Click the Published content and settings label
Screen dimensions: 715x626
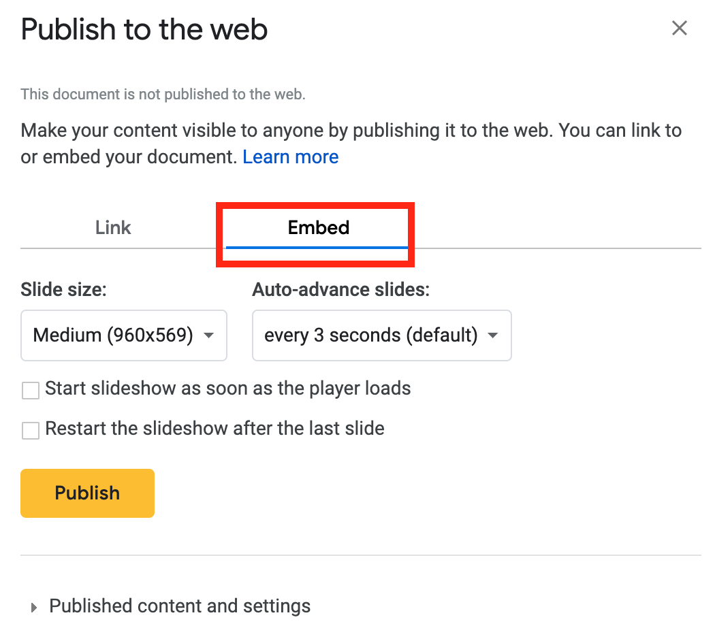[x=180, y=606]
